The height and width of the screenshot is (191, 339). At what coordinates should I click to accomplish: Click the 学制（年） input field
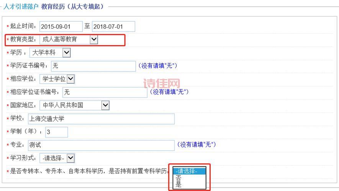click(56, 132)
